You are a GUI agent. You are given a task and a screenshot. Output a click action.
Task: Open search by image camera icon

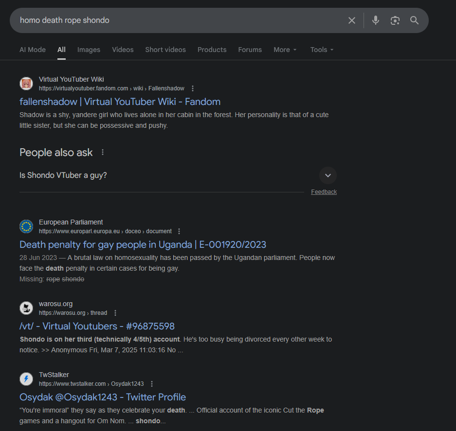[395, 20]
